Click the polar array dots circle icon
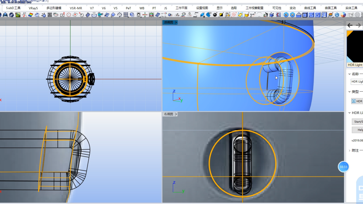Image resolution: width=363 pixels, height=204 pixels. [x=119, y=15]
